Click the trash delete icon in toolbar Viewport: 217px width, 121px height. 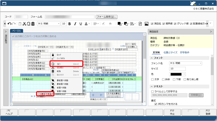[33, 24]
